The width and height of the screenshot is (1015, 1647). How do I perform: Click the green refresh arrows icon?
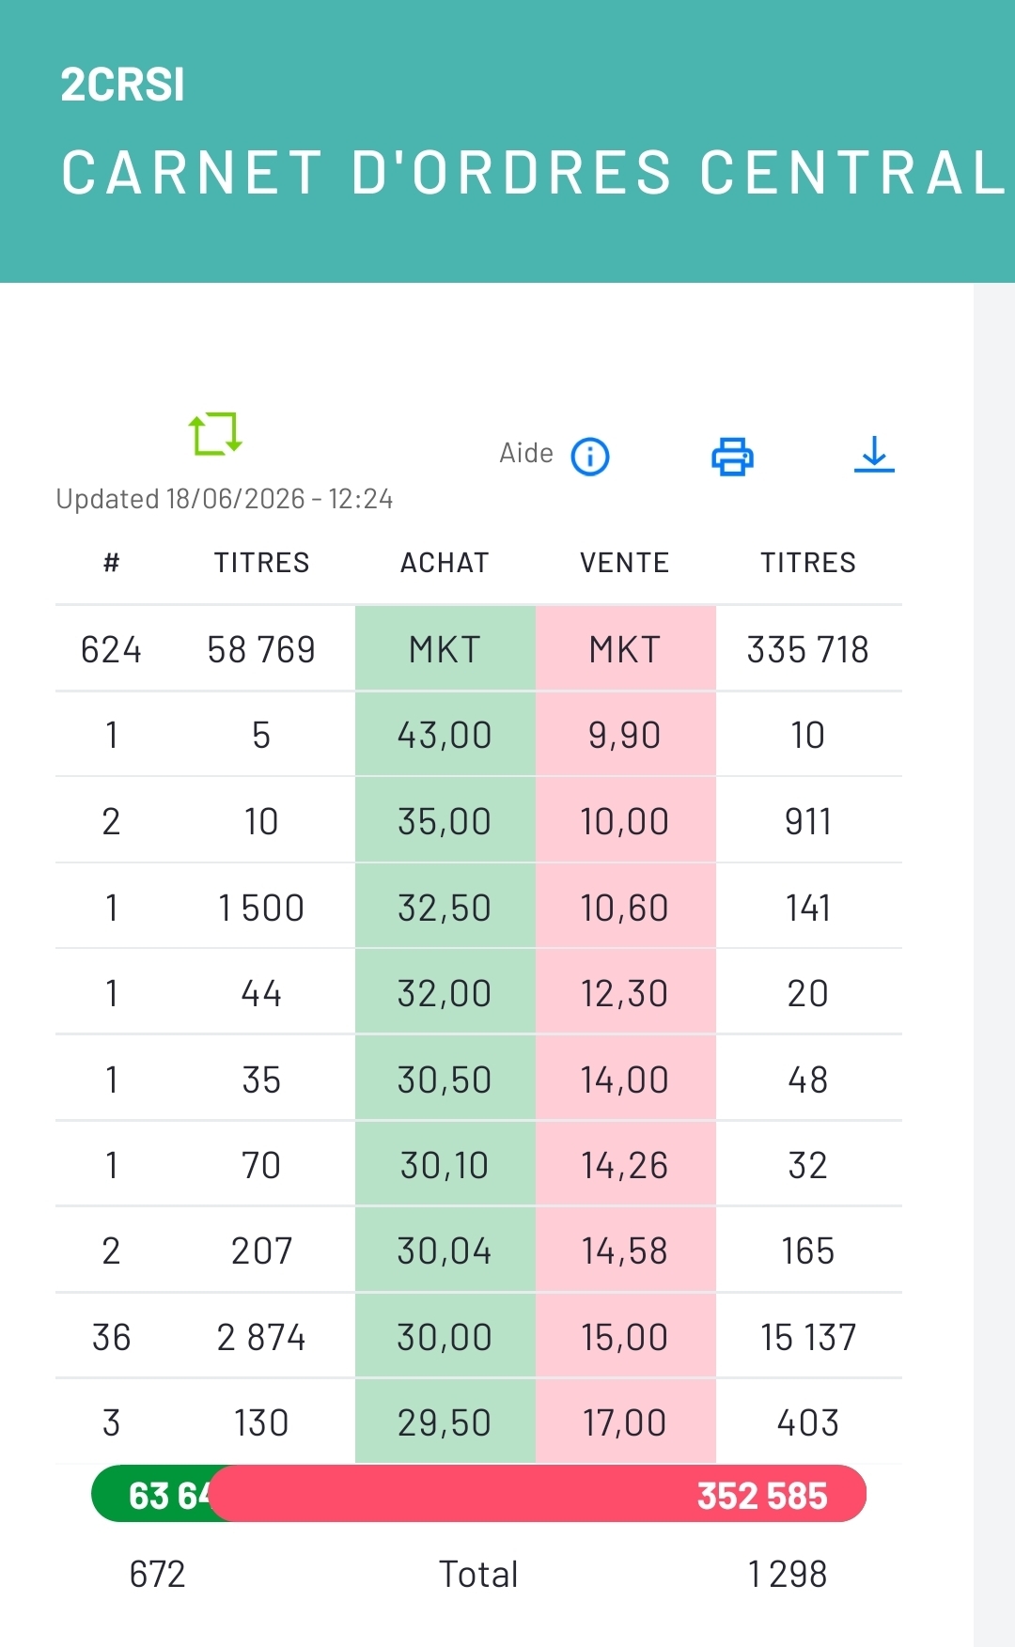click(x=215, y=433)
